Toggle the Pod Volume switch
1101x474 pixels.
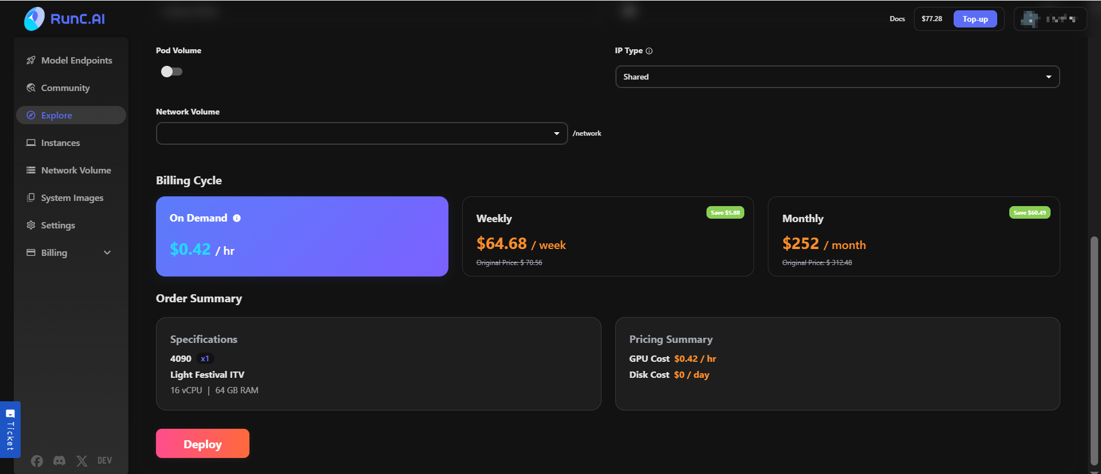[171, 72]
